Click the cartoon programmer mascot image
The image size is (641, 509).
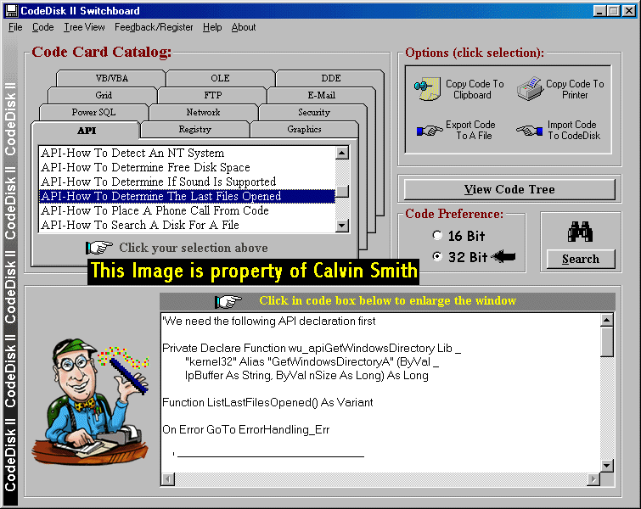[91, 401]
